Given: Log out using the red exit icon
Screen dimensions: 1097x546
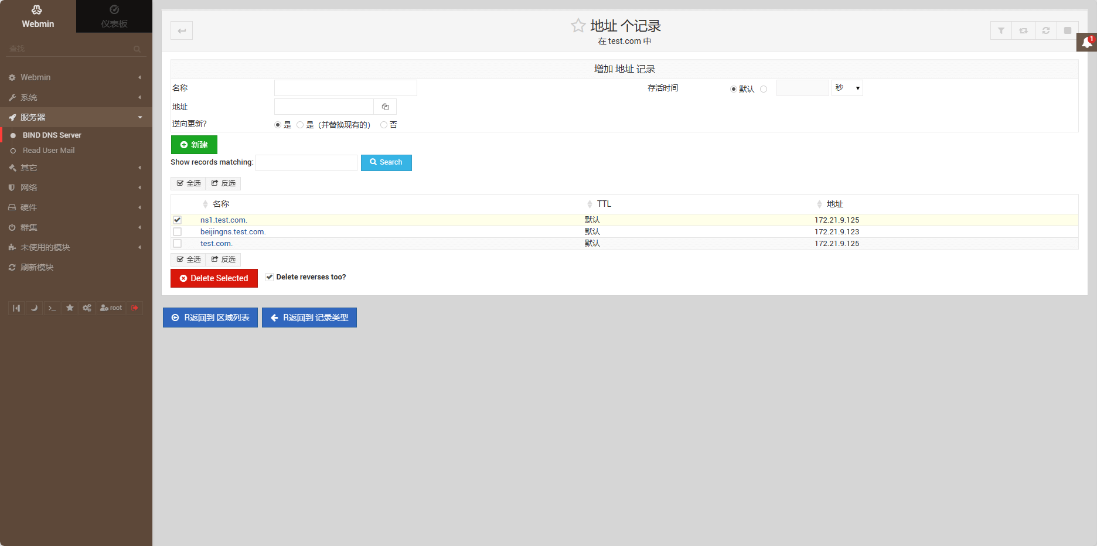Looking at the screenshot, I should [135, 308].
